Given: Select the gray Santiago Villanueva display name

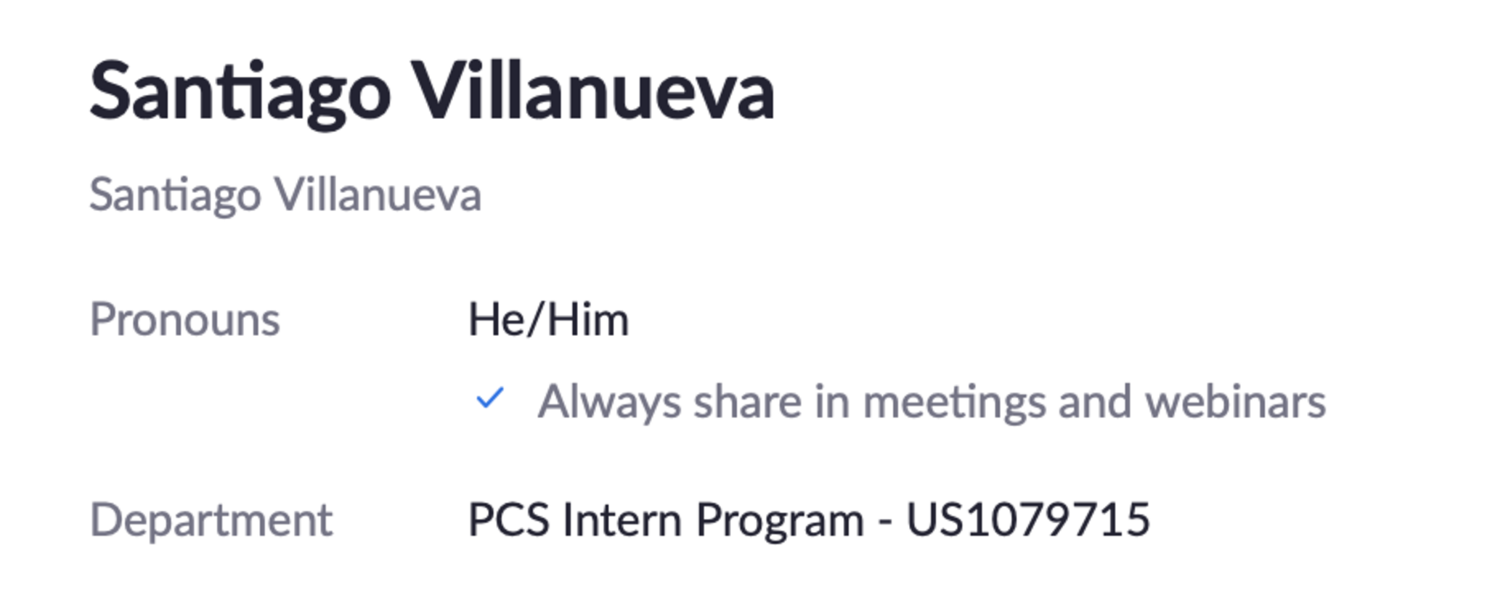Looking at the screenshot, I should pyautogui.click(x=285, y=194).
